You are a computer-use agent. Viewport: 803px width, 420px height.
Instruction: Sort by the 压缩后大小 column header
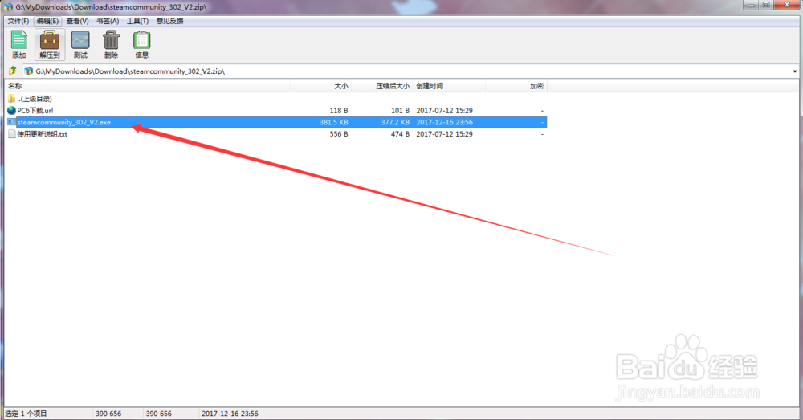point(382,86)
